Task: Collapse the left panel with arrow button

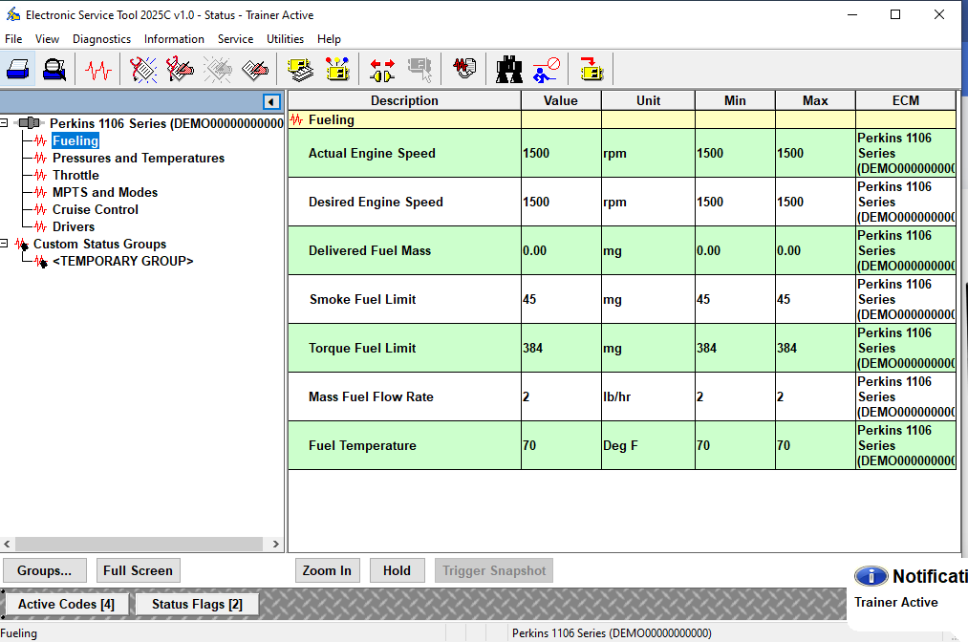Action: click(271, 102)
